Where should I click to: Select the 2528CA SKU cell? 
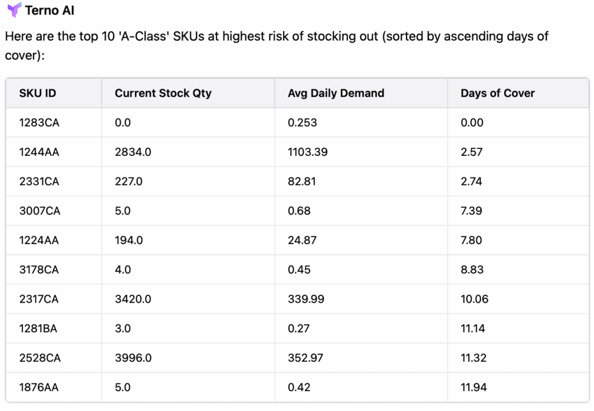click(x=39, y=358)
